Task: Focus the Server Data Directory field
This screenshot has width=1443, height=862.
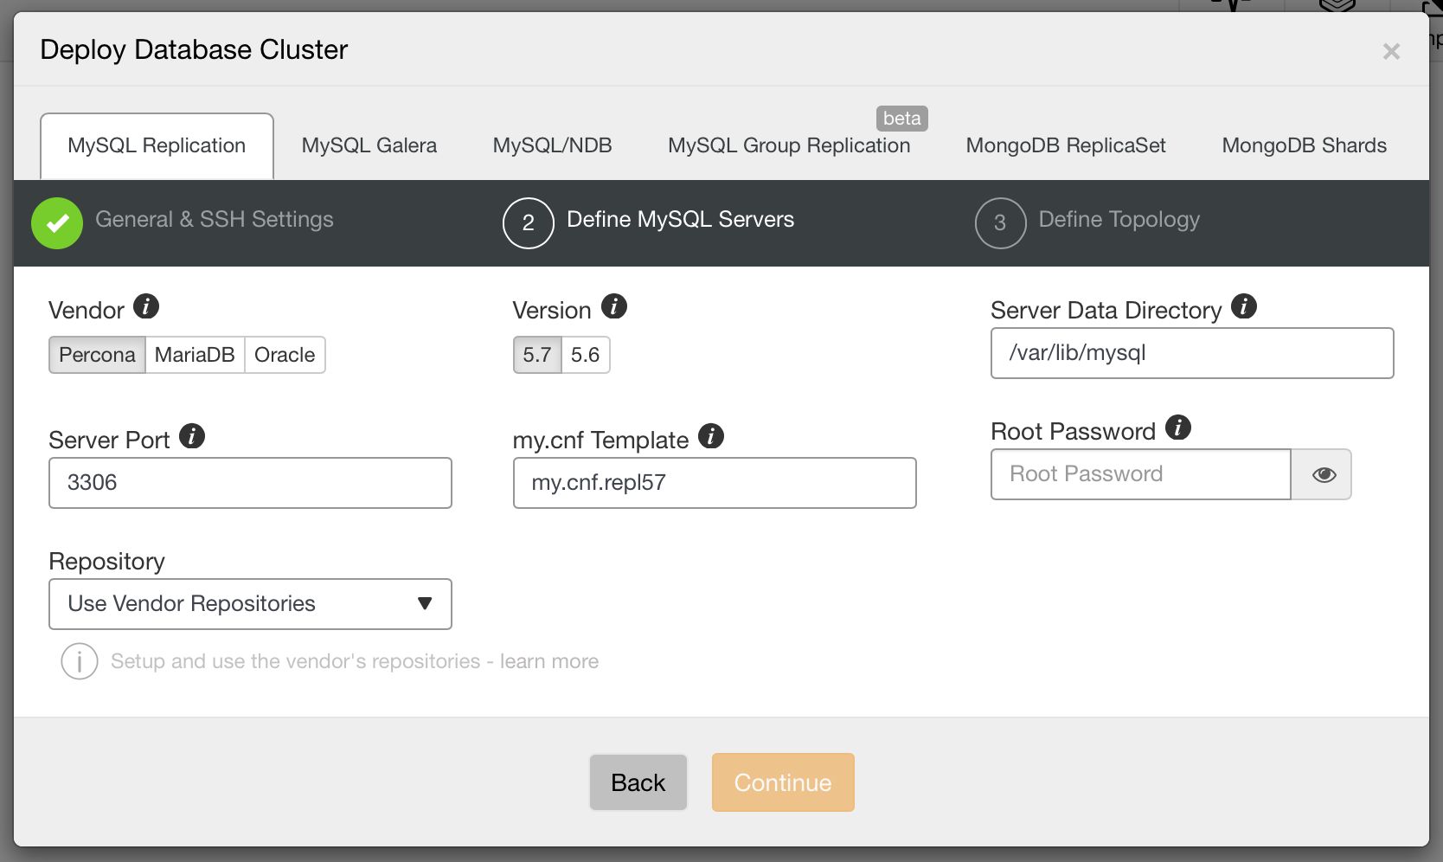Action: click(1192, 353)
